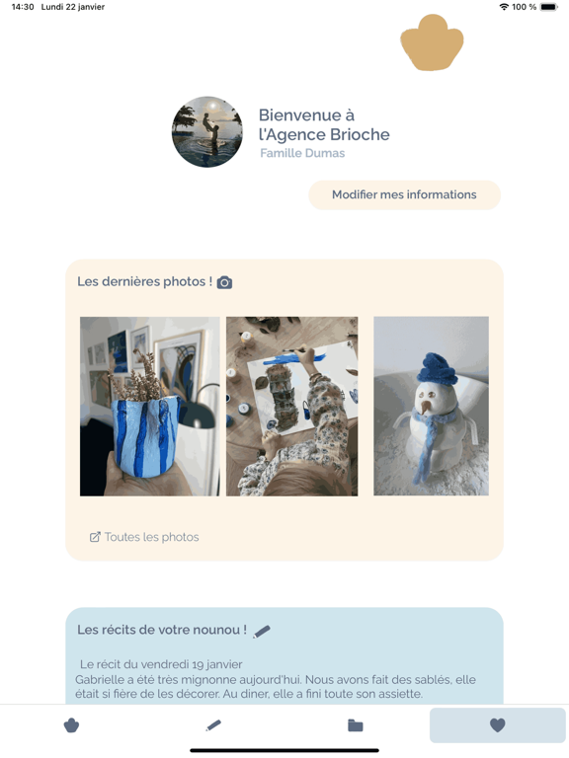The image size is (569, 758).
Task: Open the snowman with blue hat photo
Action: (x=431, y=406)
